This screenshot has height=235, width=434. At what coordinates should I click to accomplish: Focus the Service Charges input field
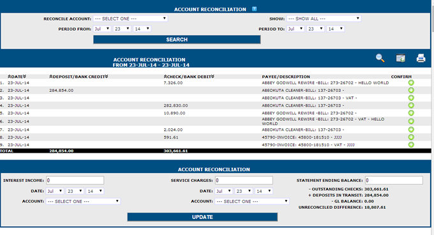[244, 180]
